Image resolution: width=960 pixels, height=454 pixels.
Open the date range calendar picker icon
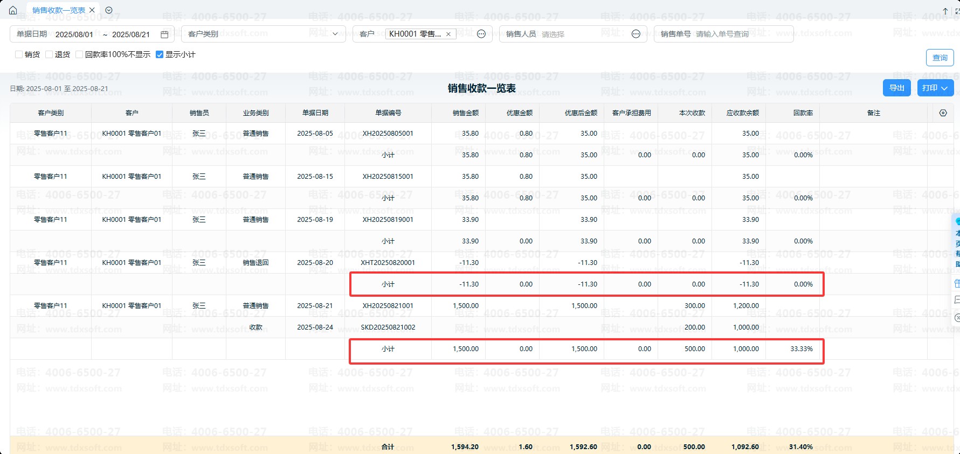164,34
